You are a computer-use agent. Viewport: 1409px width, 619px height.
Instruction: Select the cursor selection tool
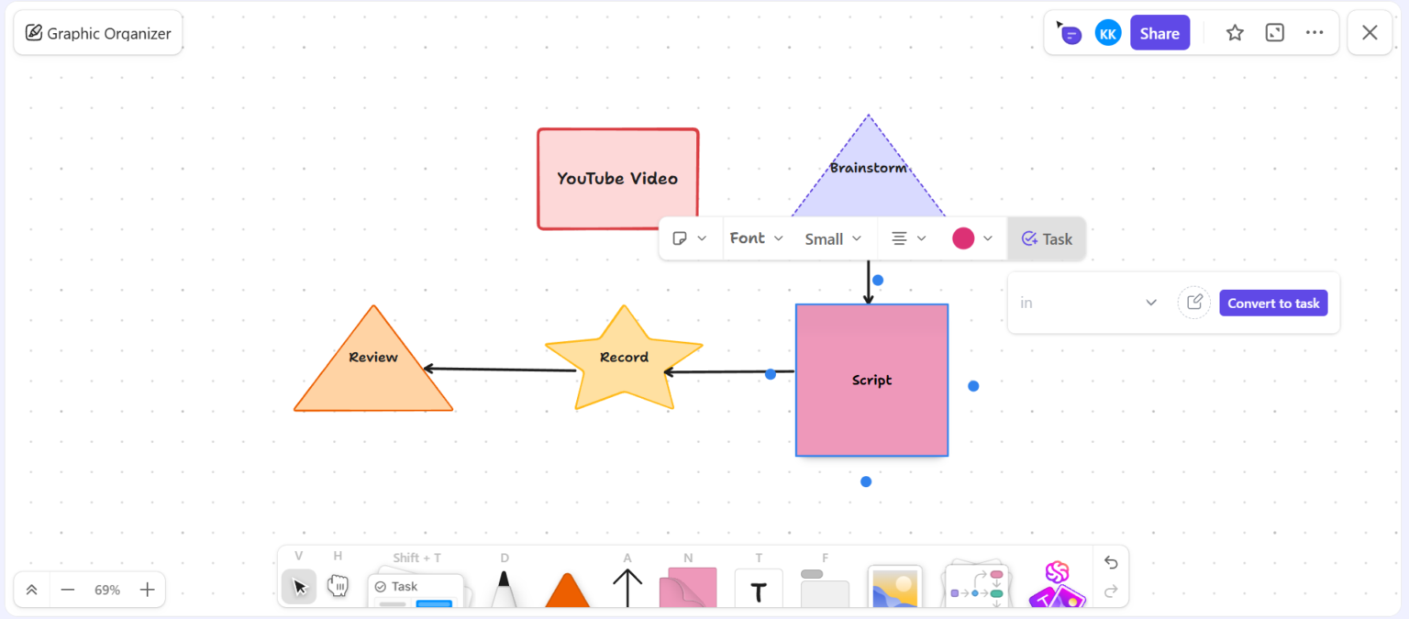click(298, 586)
